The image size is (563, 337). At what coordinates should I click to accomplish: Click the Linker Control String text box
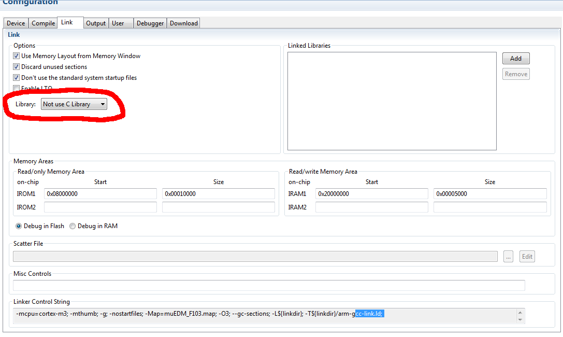coord(265,316)
